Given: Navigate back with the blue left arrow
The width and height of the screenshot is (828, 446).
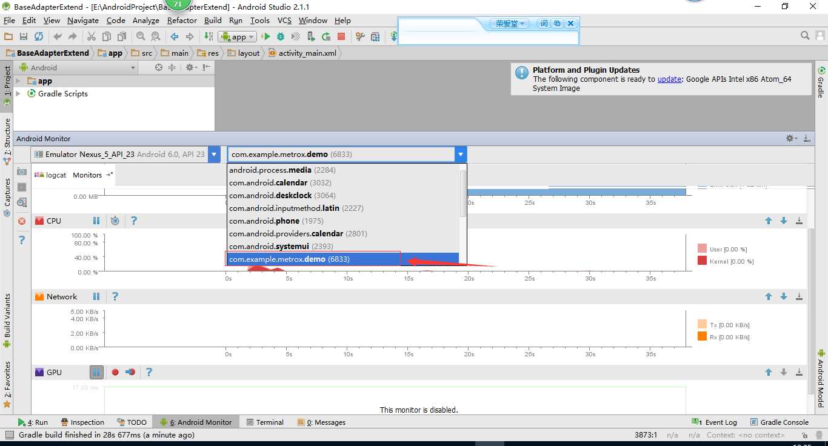Looking at the screenshot, I should click(175, 37).
